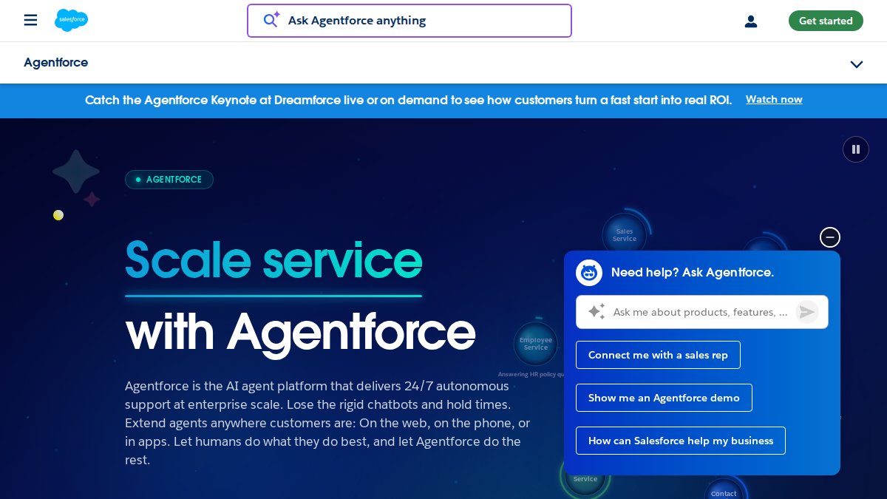Viewport: 887px width, 499px height.
Task: Click the Agentforce bot avatar icon
Action: pyautogui.click(x=589, y=273)
